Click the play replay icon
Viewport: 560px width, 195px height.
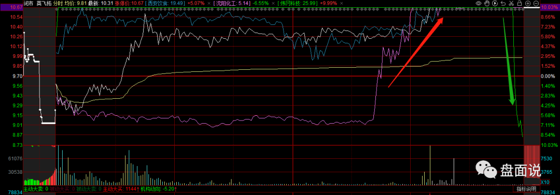pyautogui.click(x=495, y=3)
